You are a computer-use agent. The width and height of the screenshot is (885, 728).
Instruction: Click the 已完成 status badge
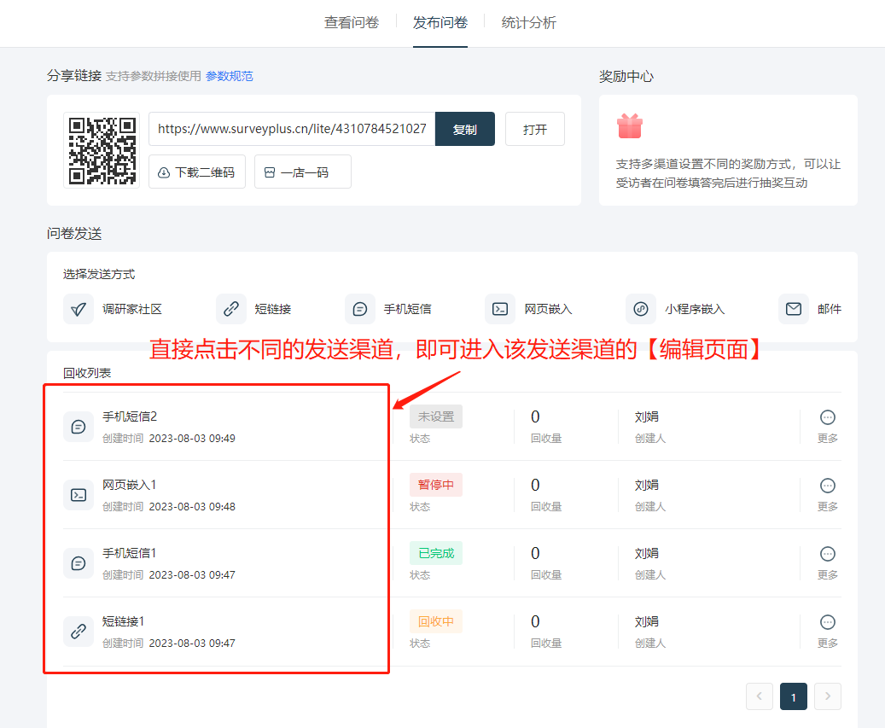[436, 553]
